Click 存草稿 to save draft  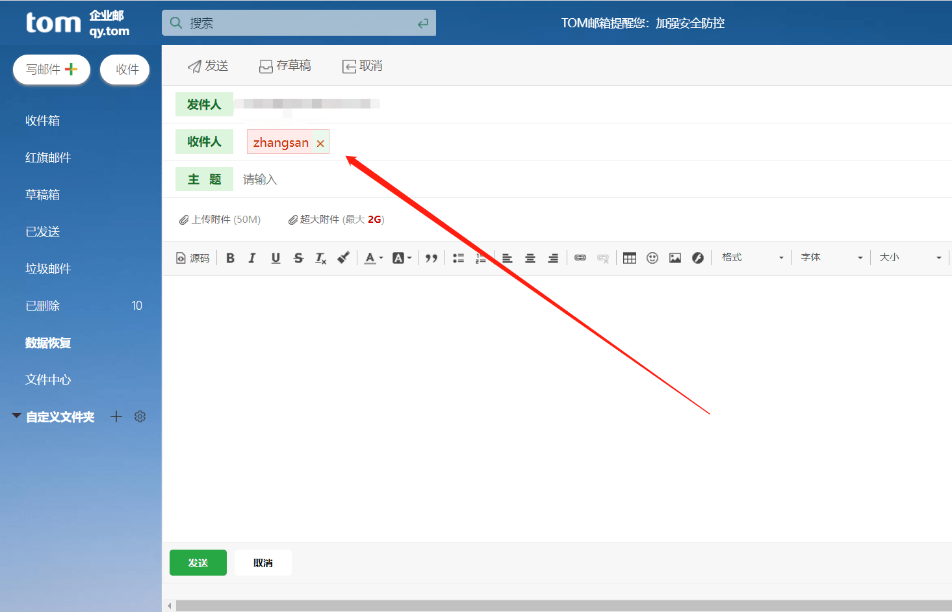(285, 65)
